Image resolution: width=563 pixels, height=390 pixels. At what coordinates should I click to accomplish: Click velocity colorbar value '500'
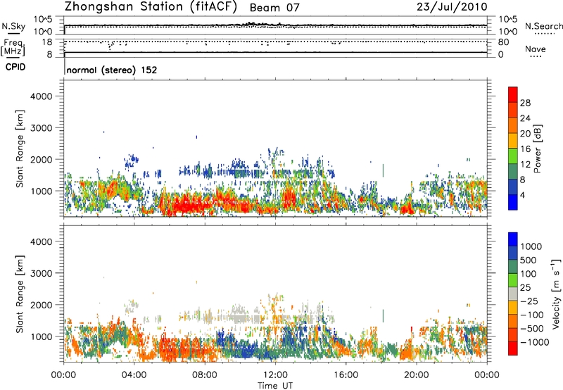pos(528,260)
